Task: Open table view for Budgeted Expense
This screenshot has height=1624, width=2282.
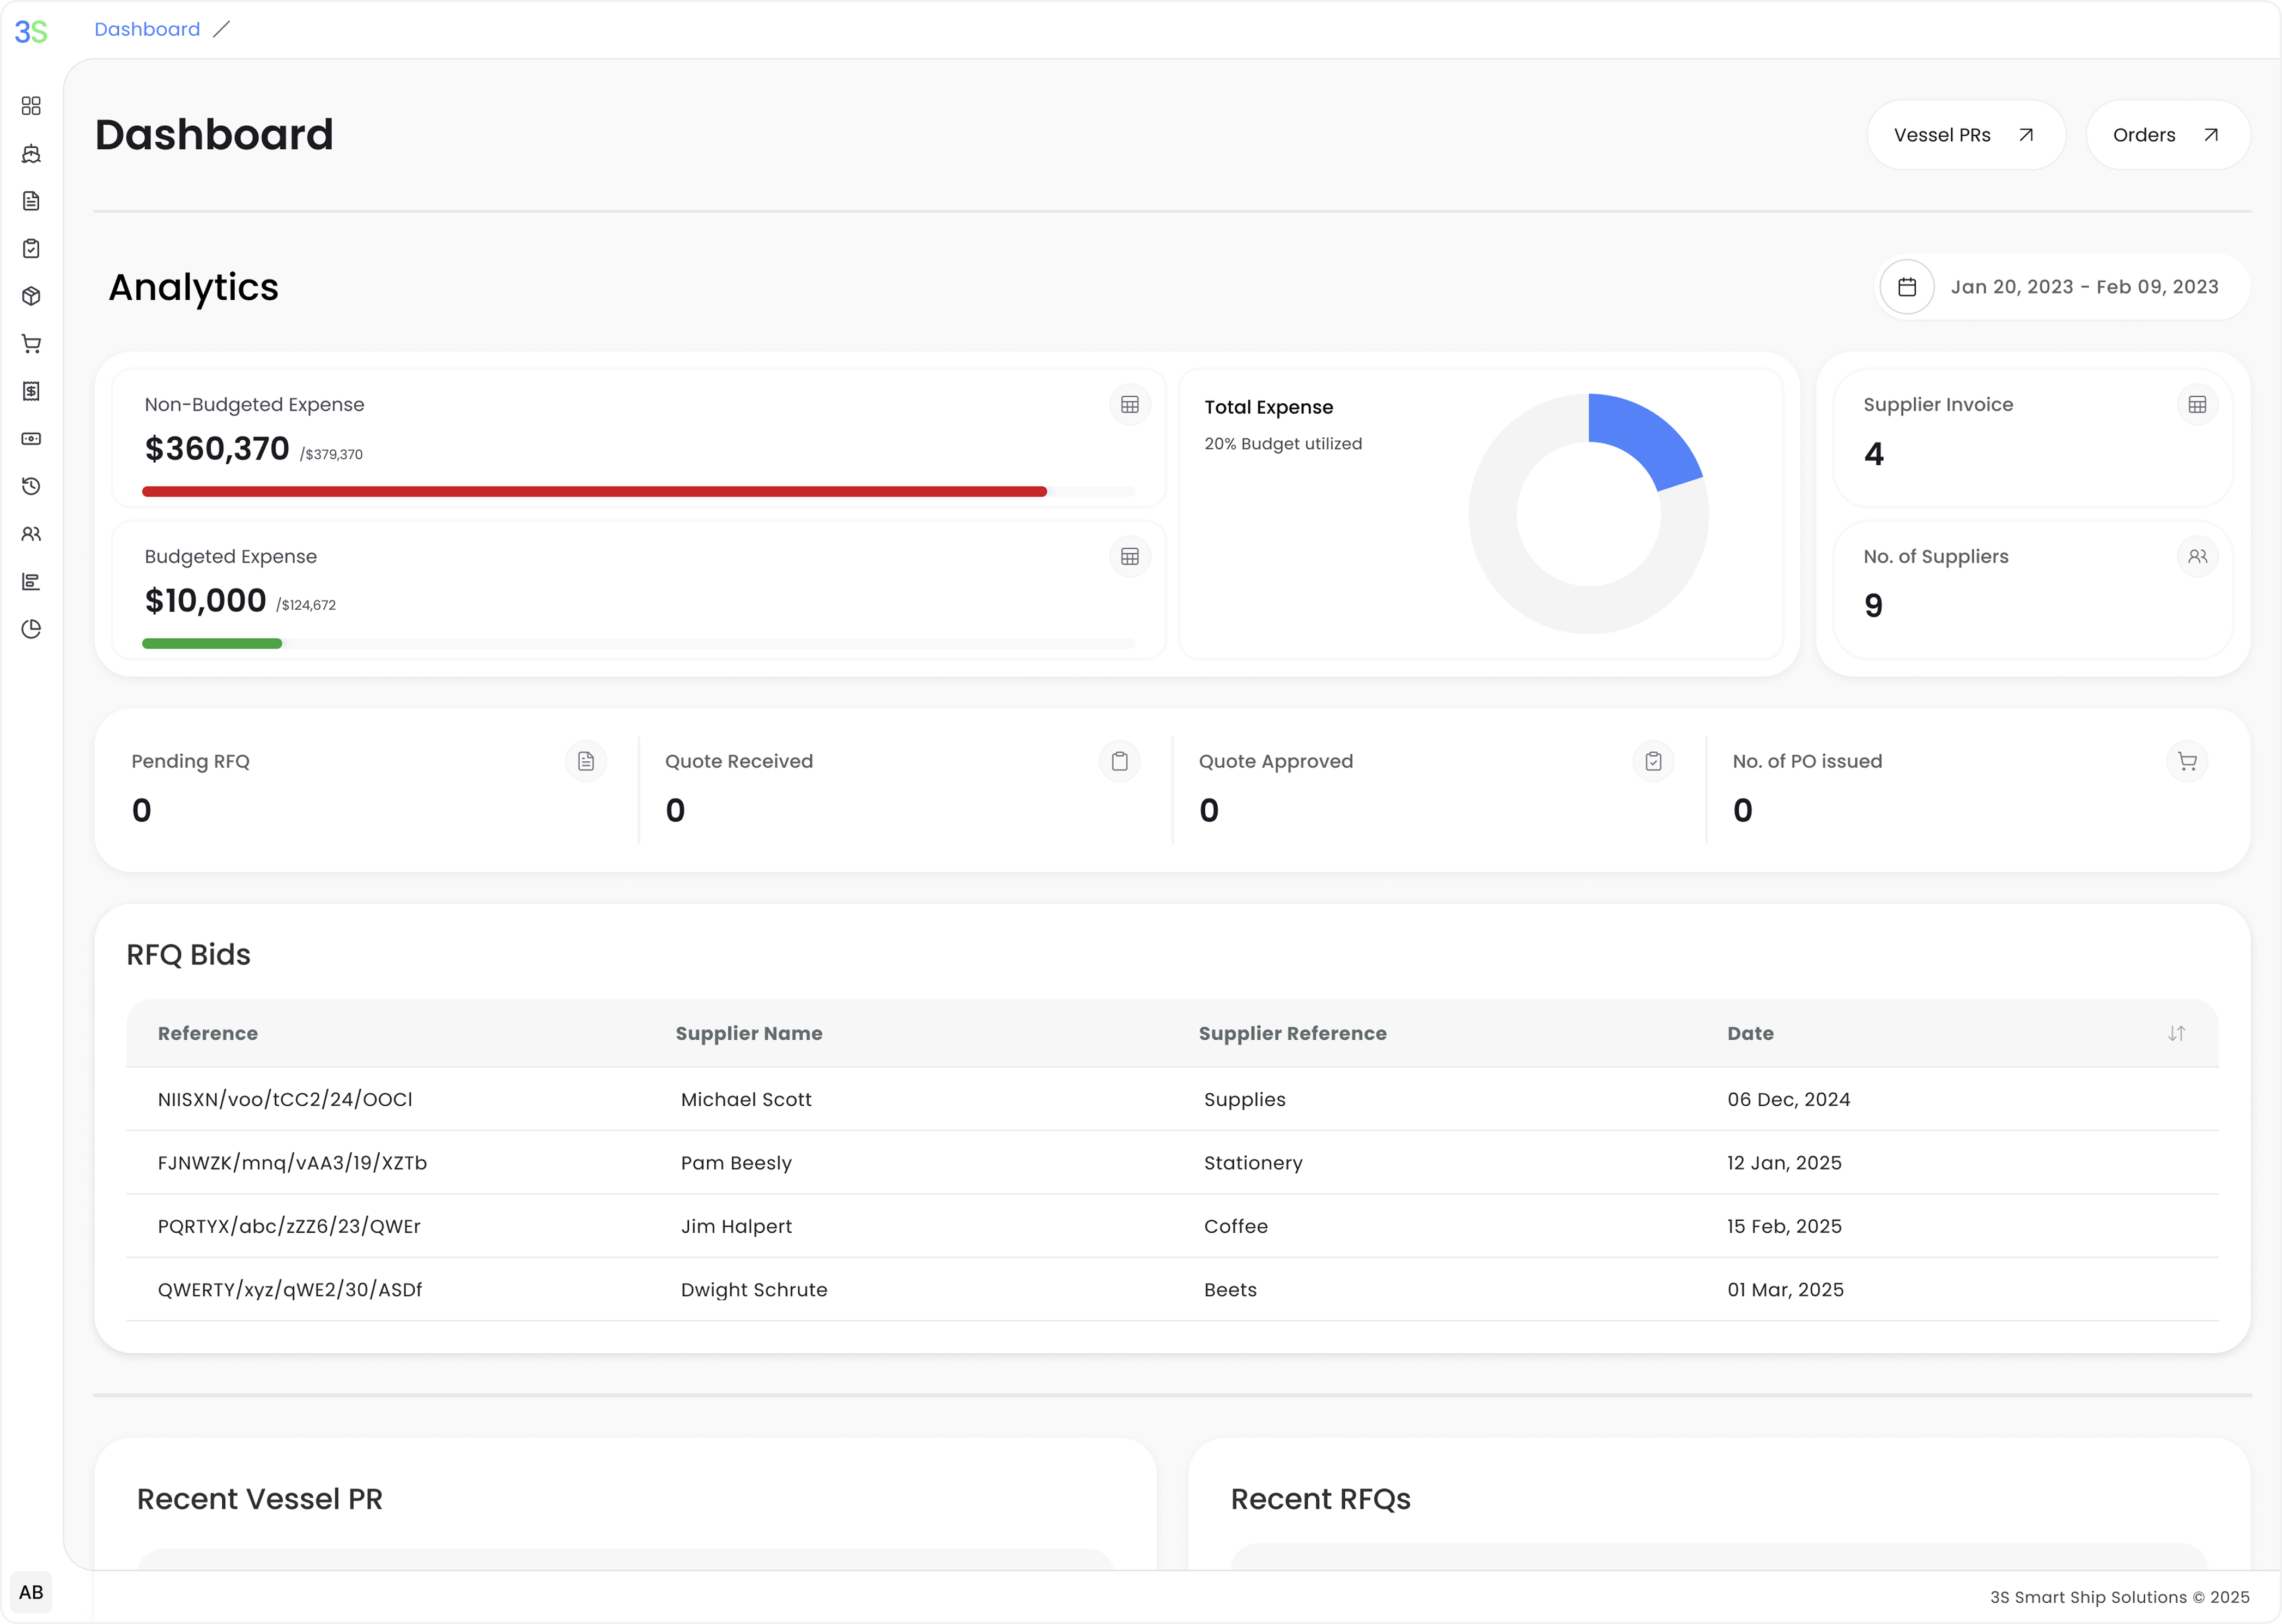Action: [x=1130, y=557]
